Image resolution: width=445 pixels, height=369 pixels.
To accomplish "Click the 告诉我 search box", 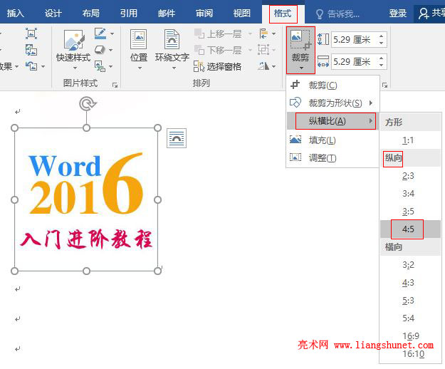I will pos(337,14).
